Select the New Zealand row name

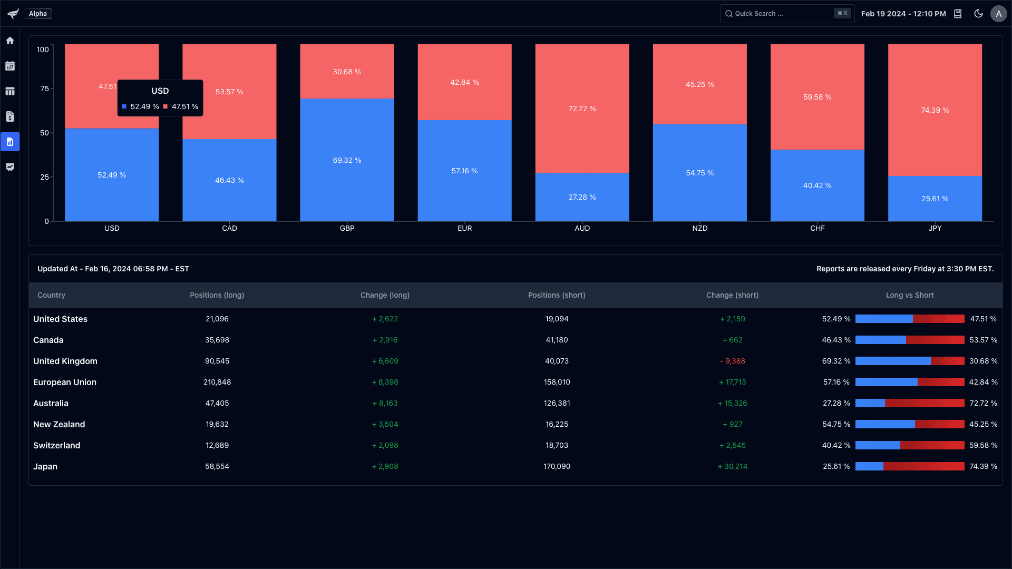click(x=59, y=424)
